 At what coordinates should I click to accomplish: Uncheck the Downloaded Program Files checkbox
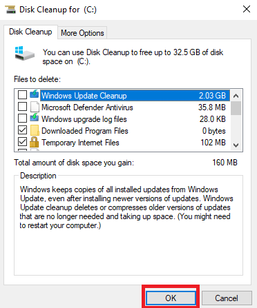(x=22, y=130)
